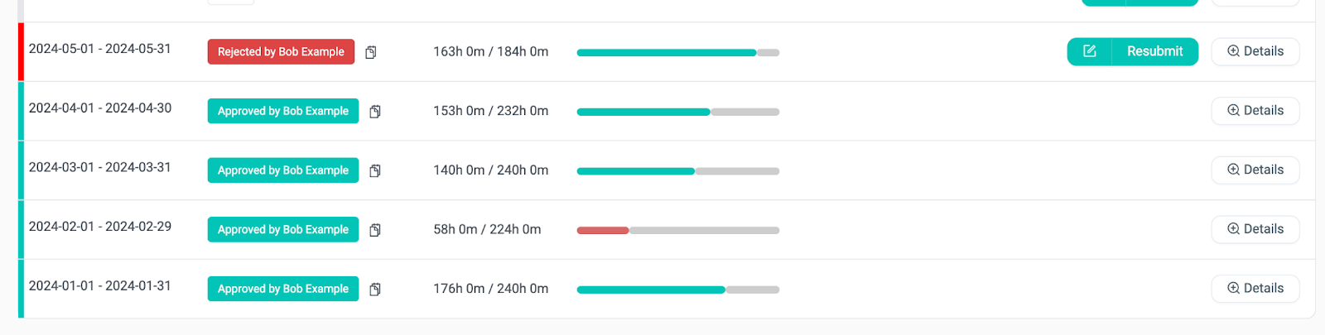This screenshot has height=335, width=1325.
Task: Show Details for the February 2024 timesheet
Action: click(1255, 229)
